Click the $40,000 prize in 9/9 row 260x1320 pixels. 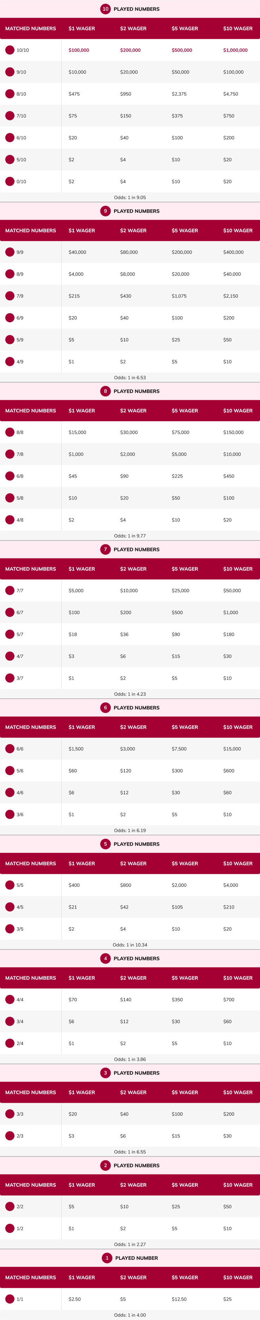tap(77, 252)
